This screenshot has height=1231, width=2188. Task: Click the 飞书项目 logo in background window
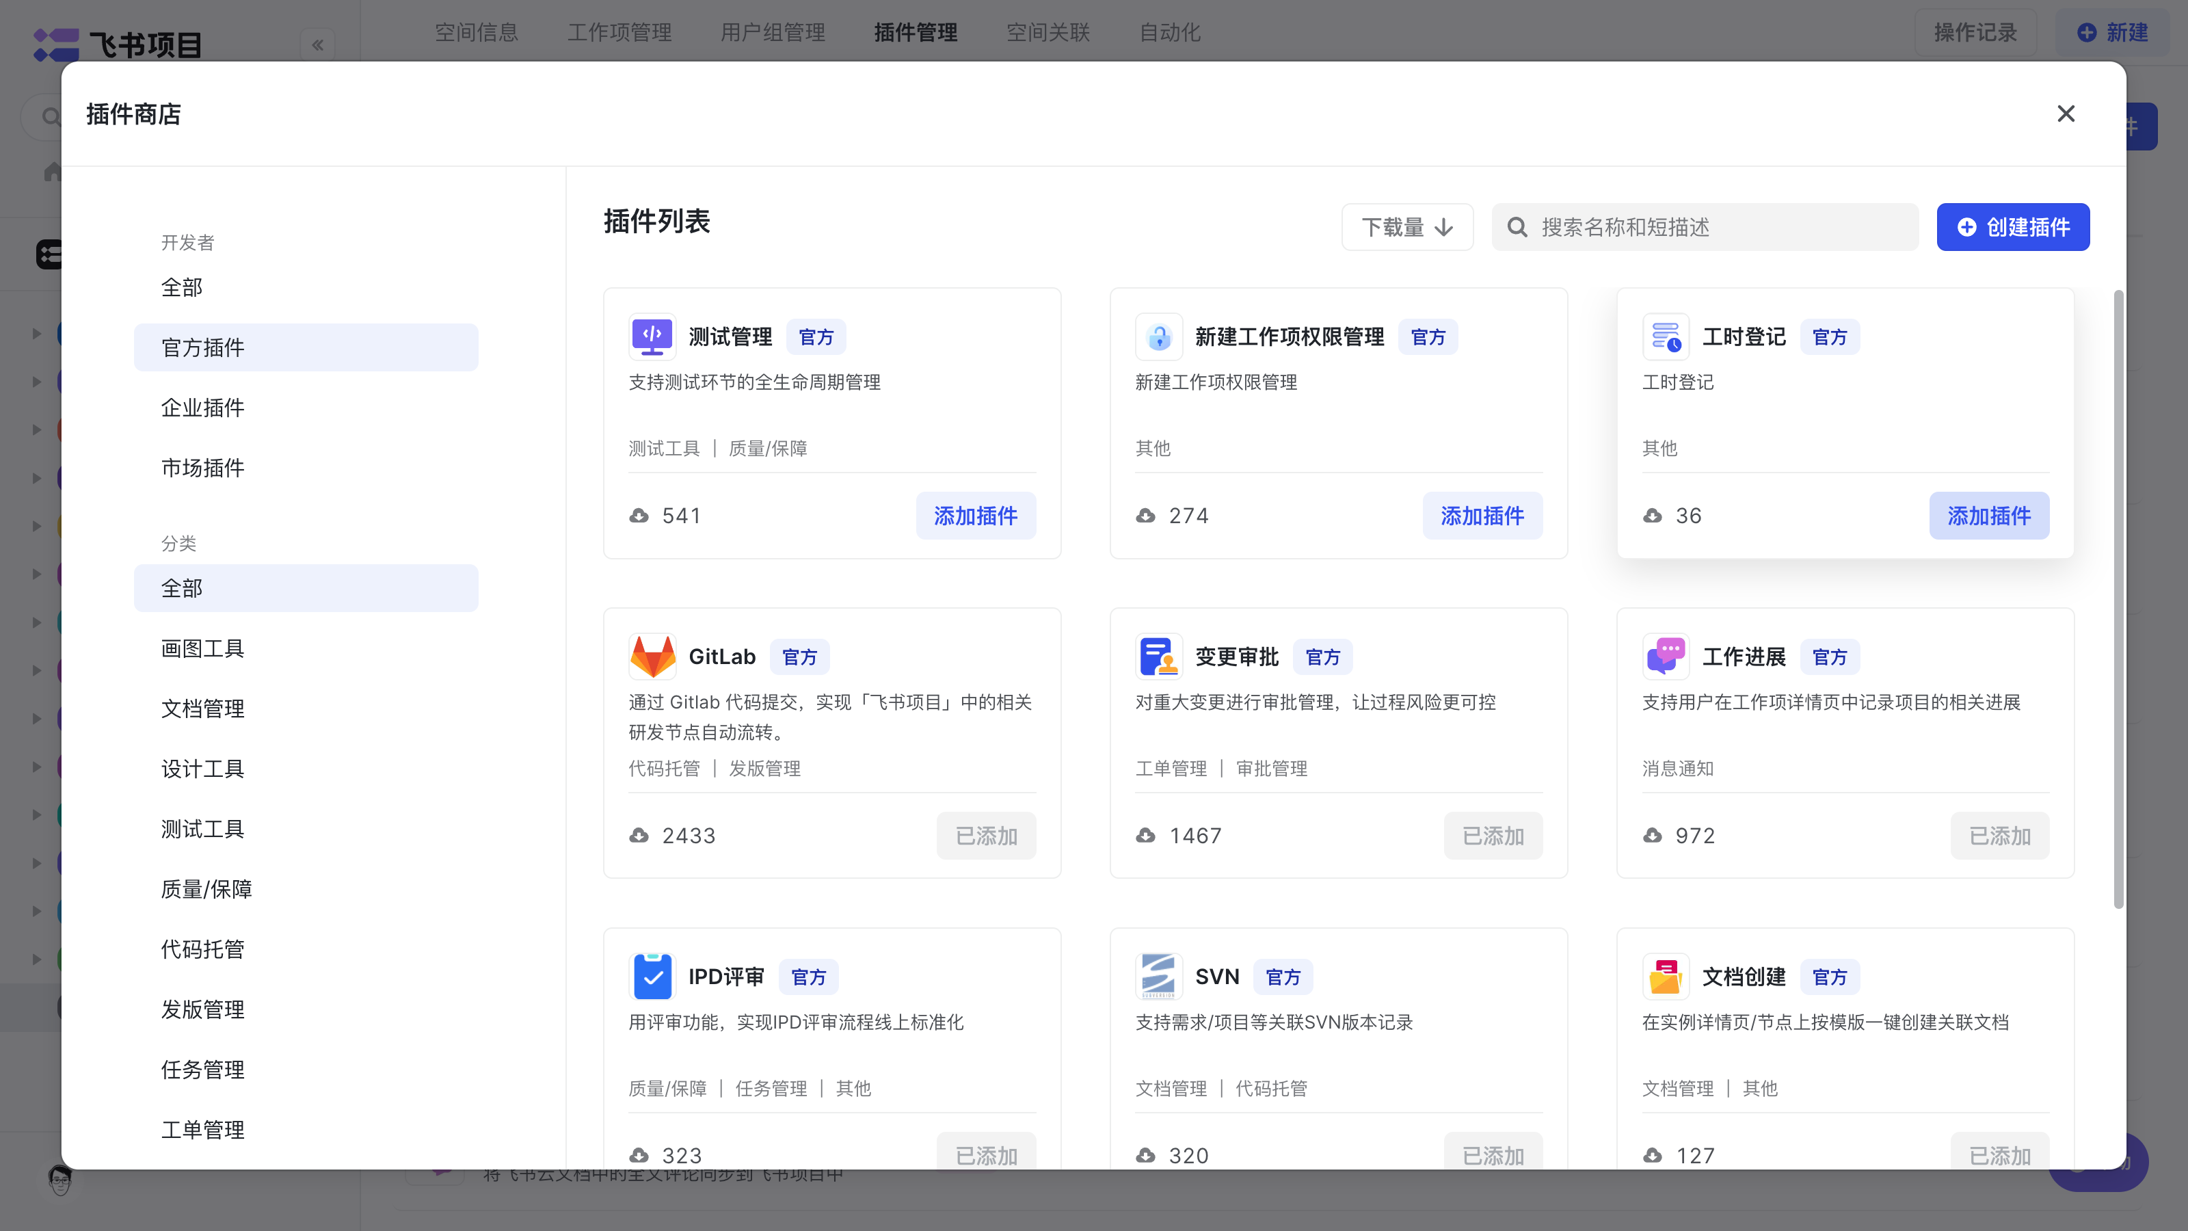[x=117, y=44]
